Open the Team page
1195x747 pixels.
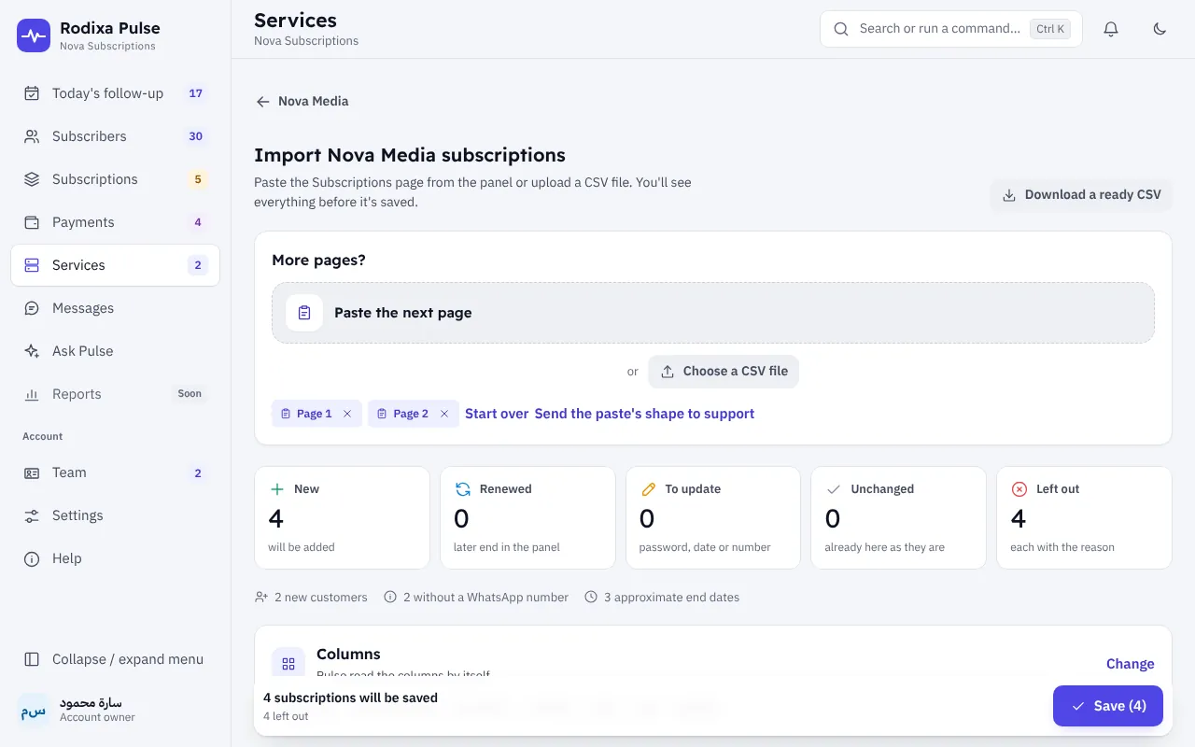tap(115, 472)
